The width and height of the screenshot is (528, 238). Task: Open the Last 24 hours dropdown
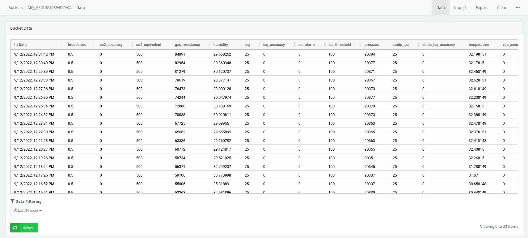[27, 211]
